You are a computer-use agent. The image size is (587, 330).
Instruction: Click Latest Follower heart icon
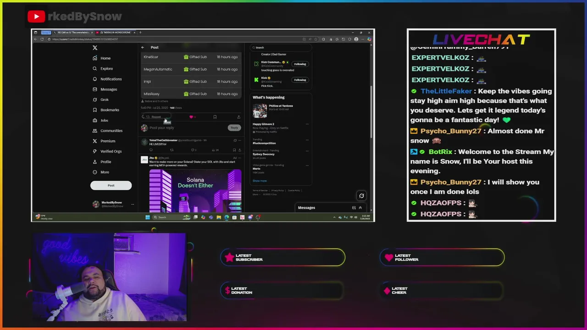tap(389, 258)
